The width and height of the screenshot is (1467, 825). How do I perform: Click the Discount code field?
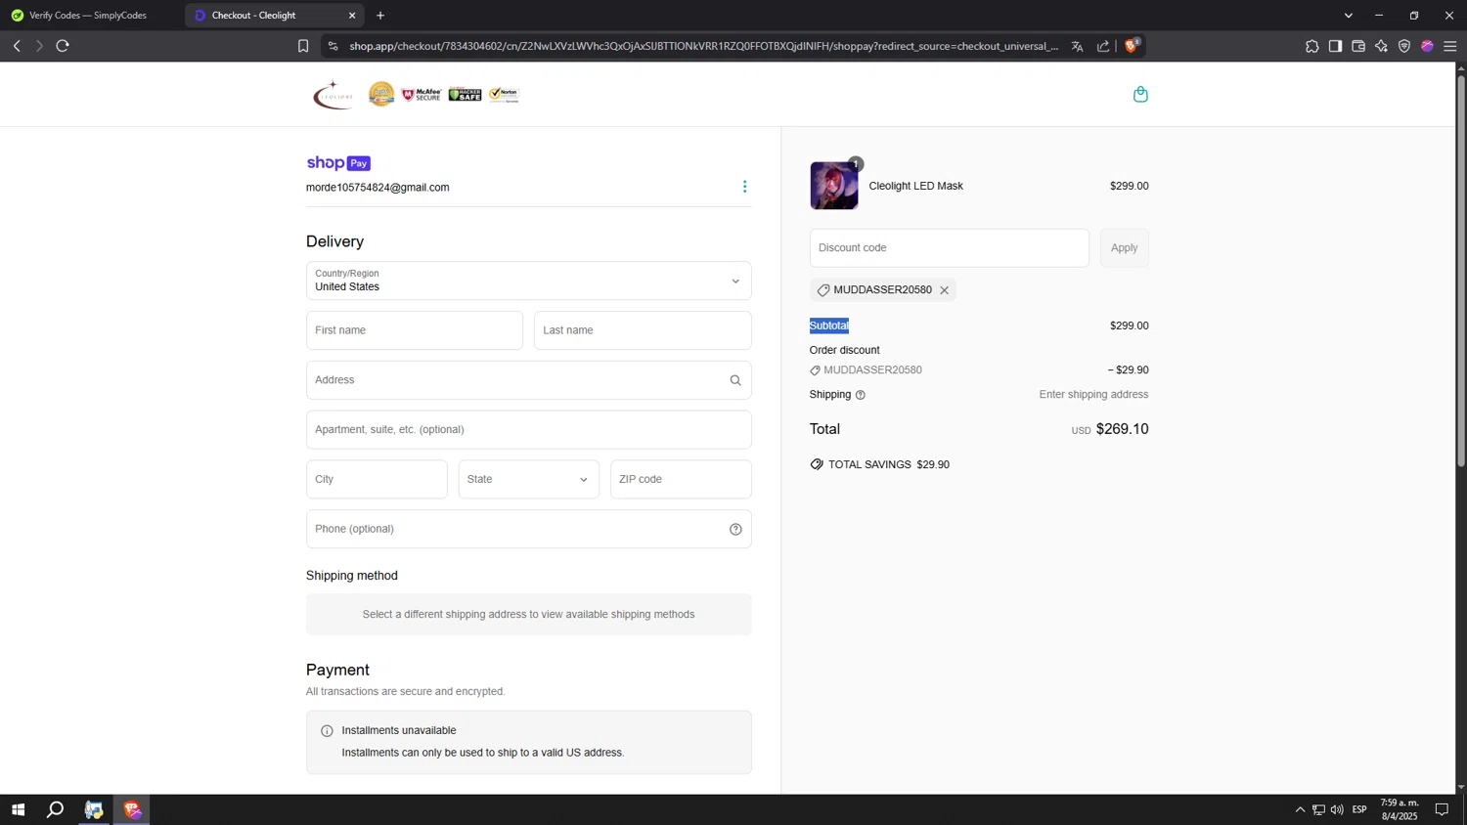tap(949, 248)
